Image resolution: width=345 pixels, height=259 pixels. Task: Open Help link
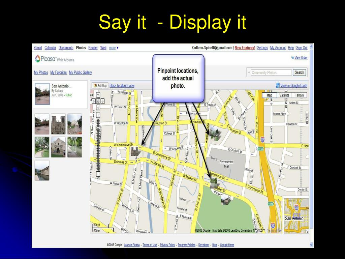coord(291,48)
